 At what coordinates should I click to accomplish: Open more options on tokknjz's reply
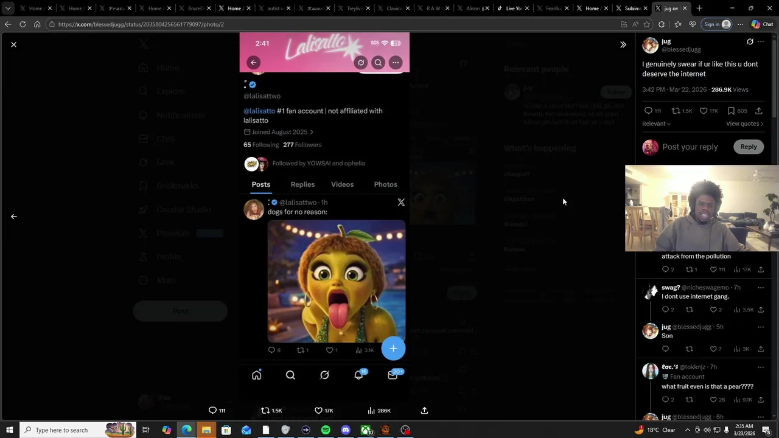coord(761,367)
